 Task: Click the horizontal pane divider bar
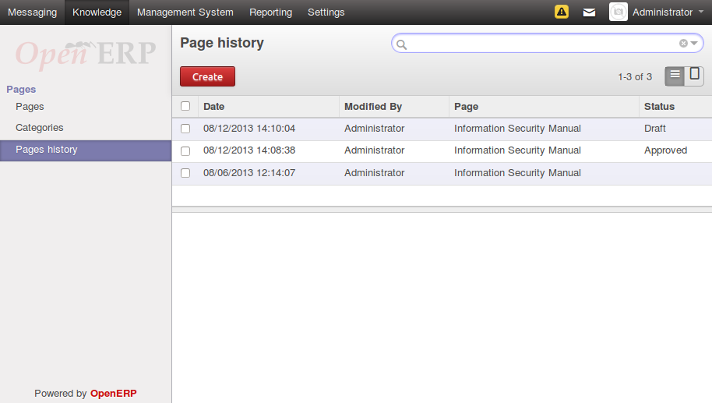pyautogui.click(x=442, y=209)
